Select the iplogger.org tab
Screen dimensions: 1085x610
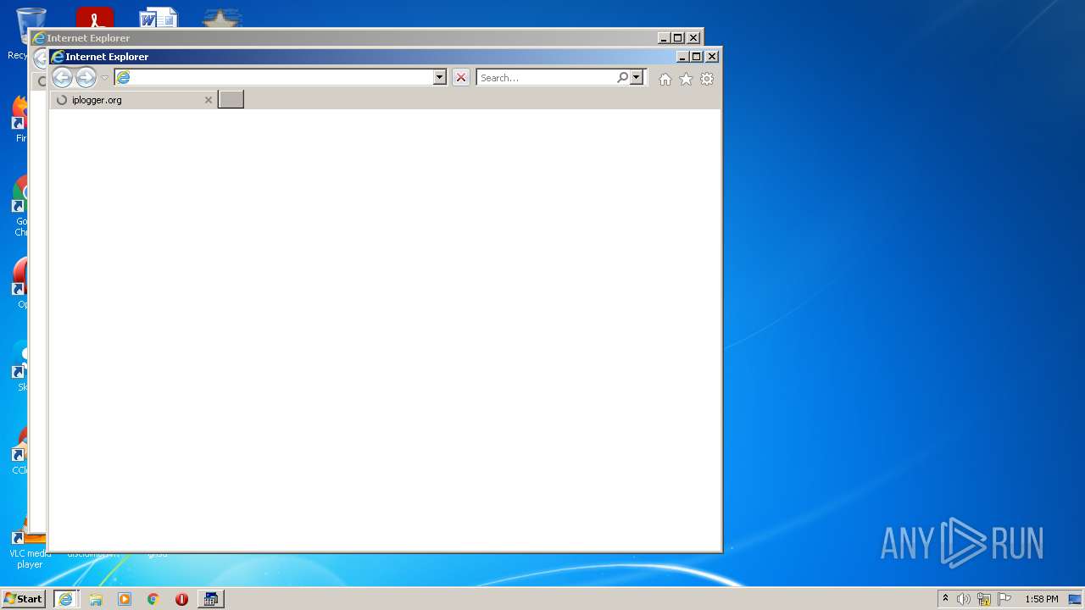point(133,100)
